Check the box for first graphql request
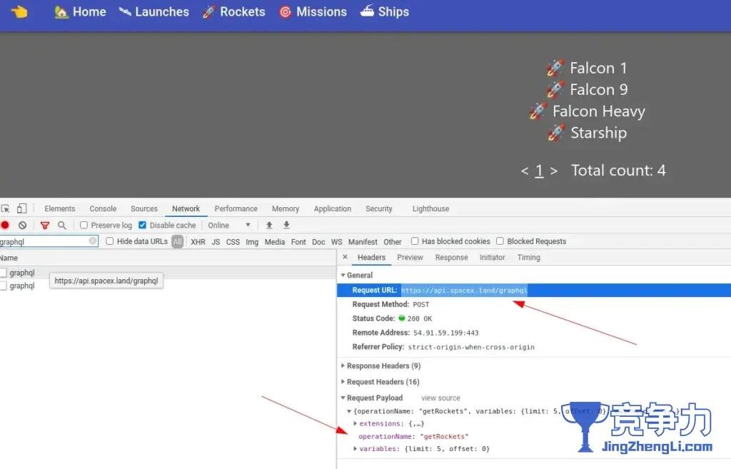Viewport: 731px width, 469px height. pyautogui.click(x=4, y=273)
